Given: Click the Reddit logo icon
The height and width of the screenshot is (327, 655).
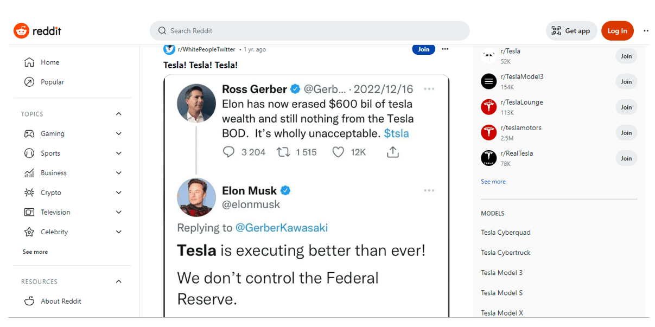Looking at the screenshot, I should (21, 31).
